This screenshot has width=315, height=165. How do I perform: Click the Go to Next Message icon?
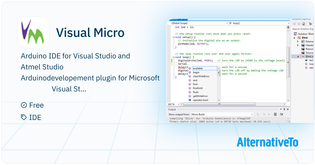(269, 114)
